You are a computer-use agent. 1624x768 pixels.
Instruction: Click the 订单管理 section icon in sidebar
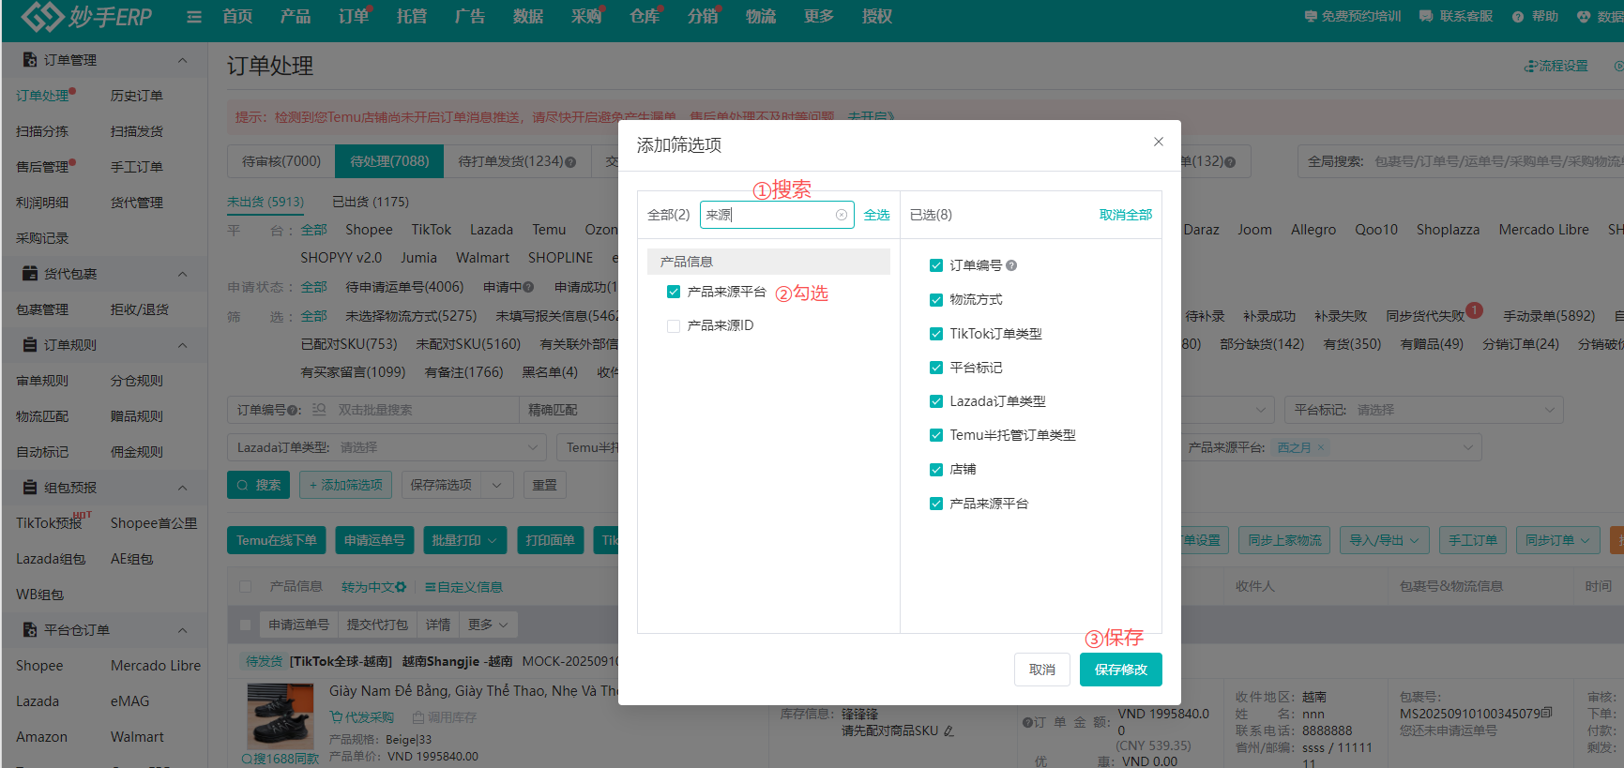[x=30, y=60]
